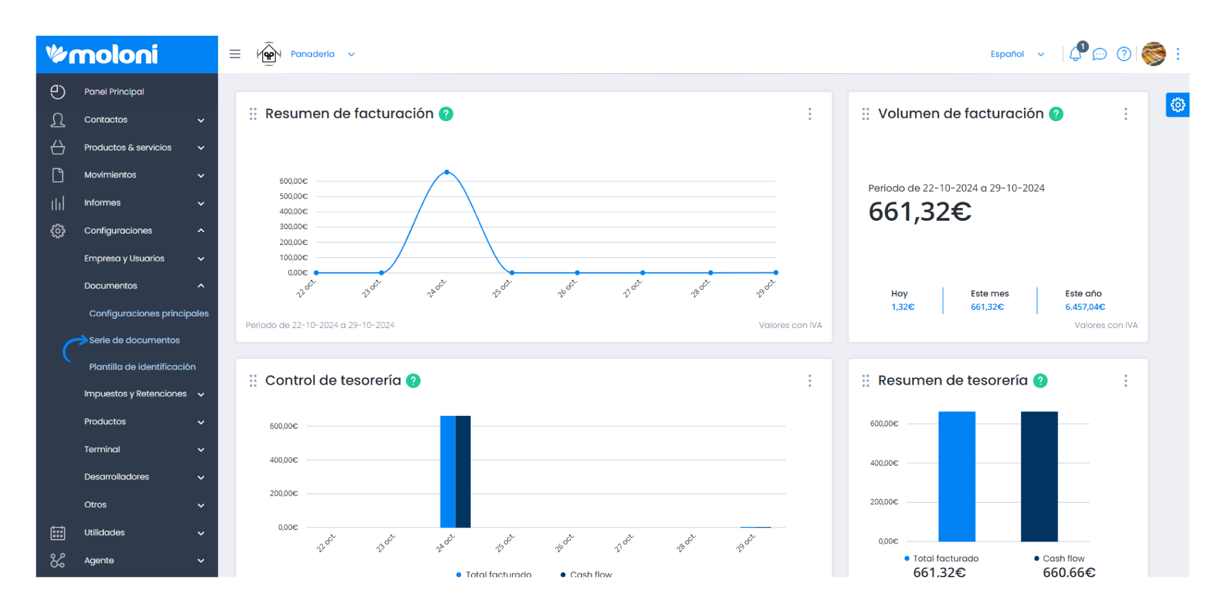Open Serie de documentos link
Image resolution: width=1225 pixels, height=613 pixels.
(x=134, y=340)
